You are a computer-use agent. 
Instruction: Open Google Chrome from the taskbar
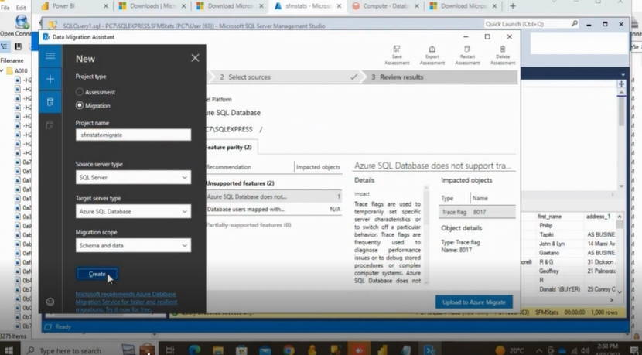click(x=289, y=350)
